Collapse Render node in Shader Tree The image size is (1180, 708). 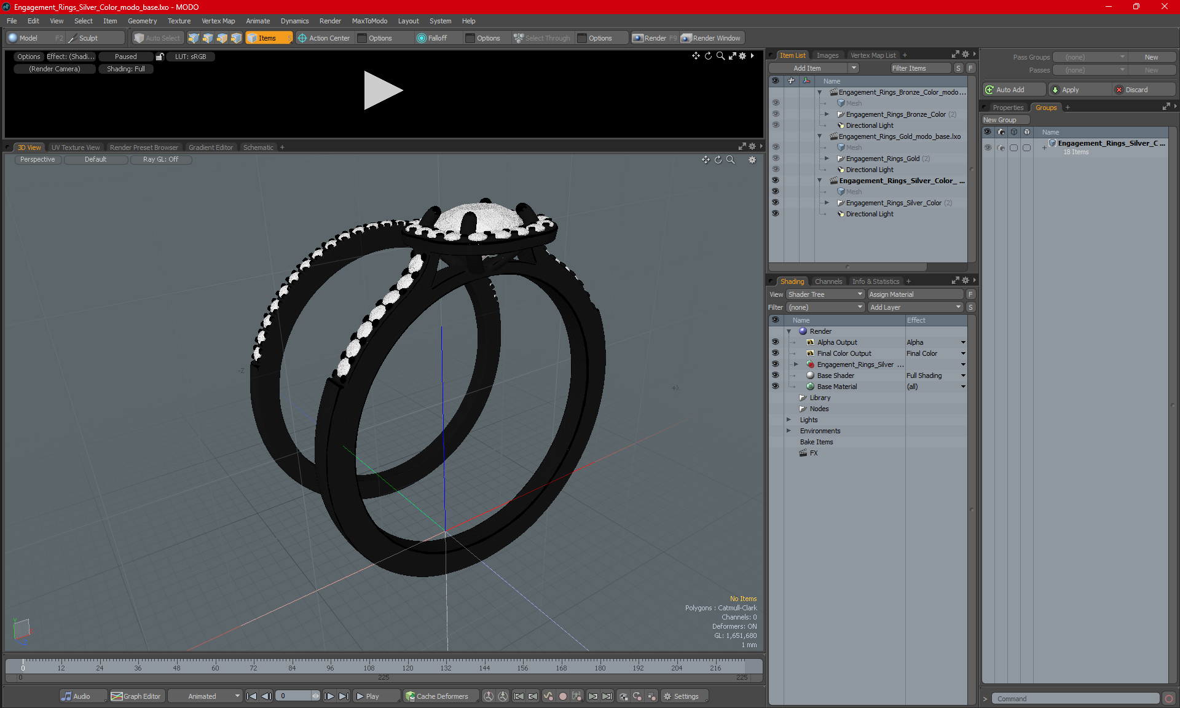tap(789, 331)
